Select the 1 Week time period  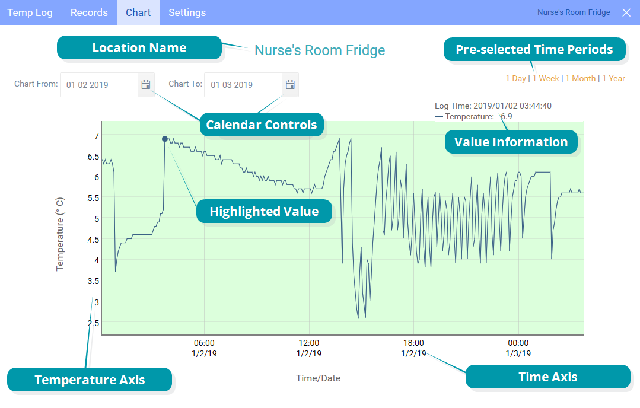coord(546,78)
